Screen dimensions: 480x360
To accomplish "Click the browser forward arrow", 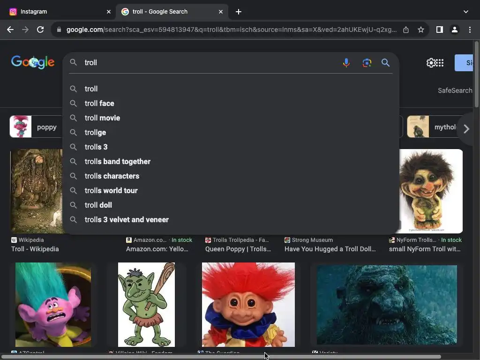I will 25,30.
